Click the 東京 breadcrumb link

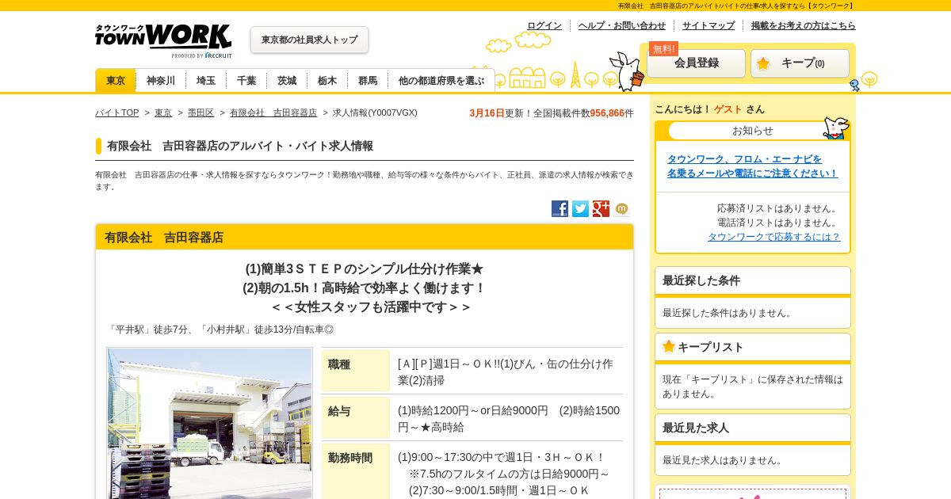click(x=163, y=113)
